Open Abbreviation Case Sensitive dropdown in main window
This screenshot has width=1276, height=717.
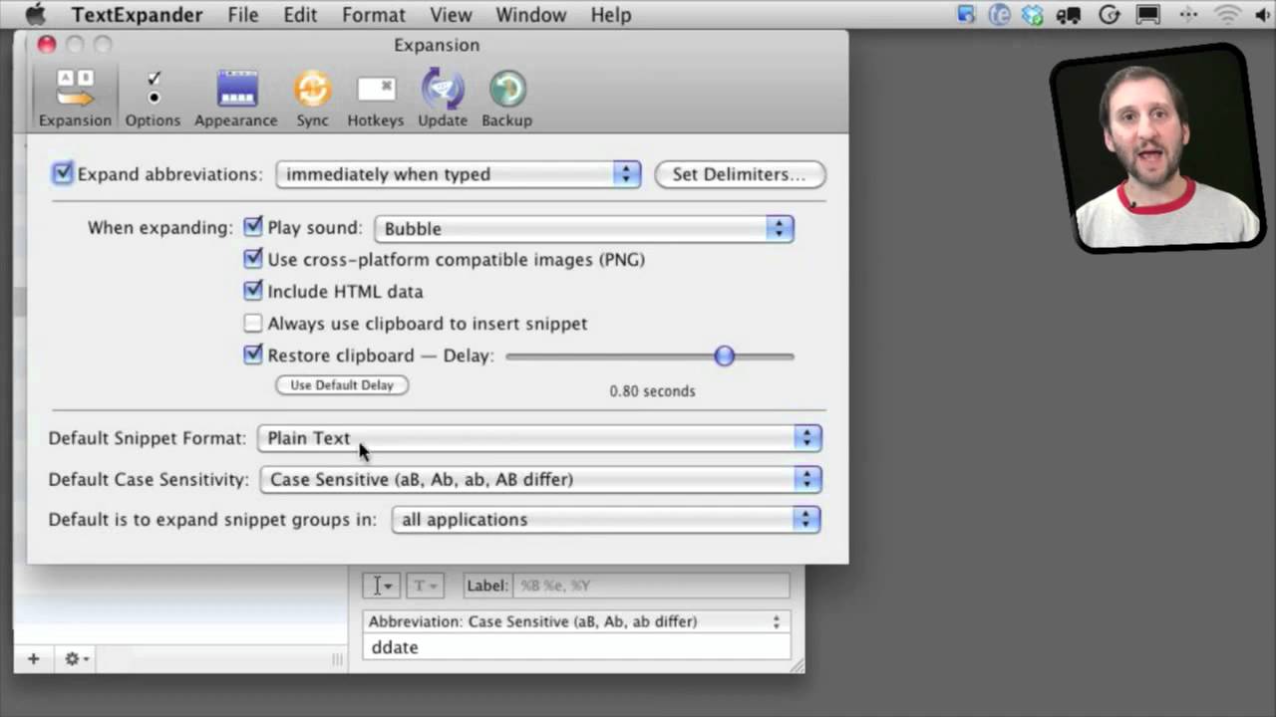pos(575,621)
